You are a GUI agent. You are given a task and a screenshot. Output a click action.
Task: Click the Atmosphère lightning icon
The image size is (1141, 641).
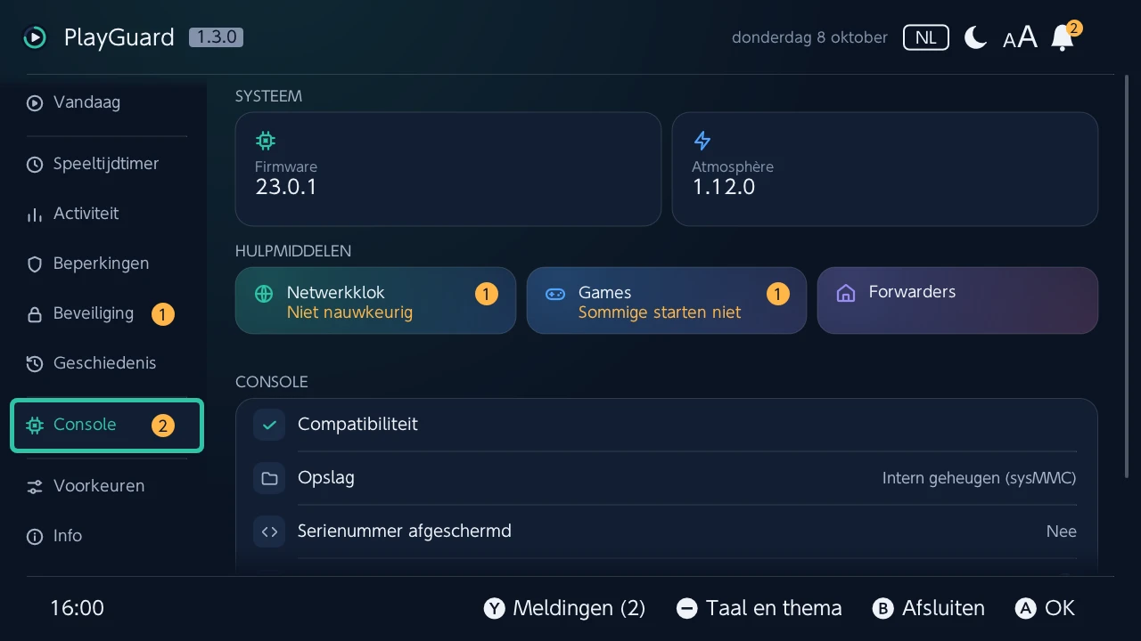tap(702, 141)
